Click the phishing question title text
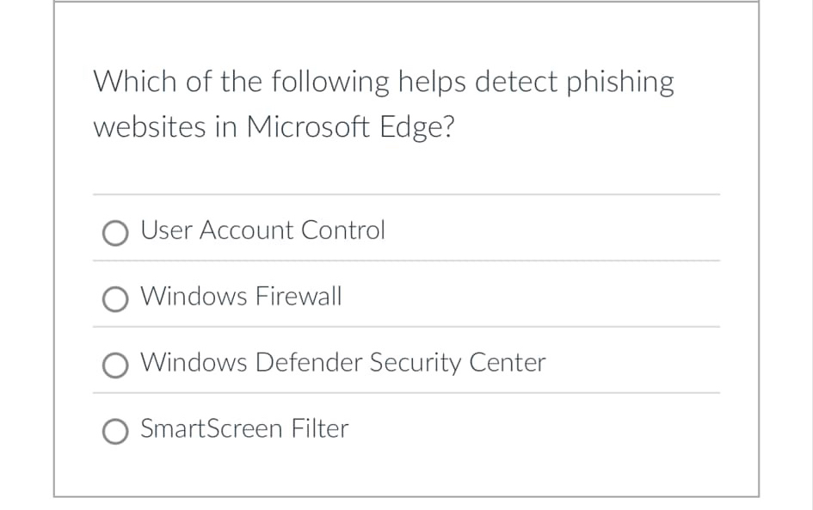This screenshot has height=510, width=813. coord(384,103)
